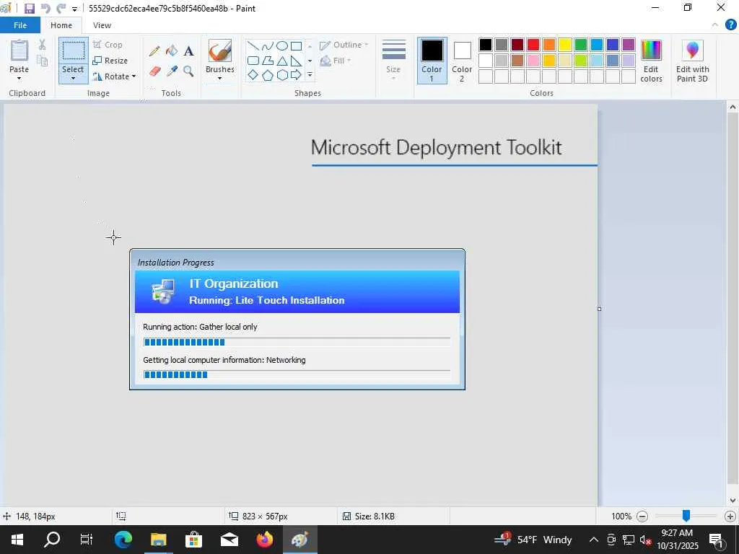Choose the Oval shape
This screenshot has width=739, height=554.
pos(282,45)
